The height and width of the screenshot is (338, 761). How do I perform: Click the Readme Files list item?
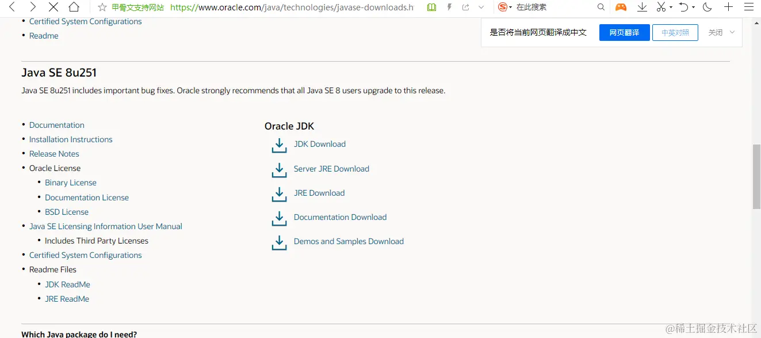click(53, 269)
